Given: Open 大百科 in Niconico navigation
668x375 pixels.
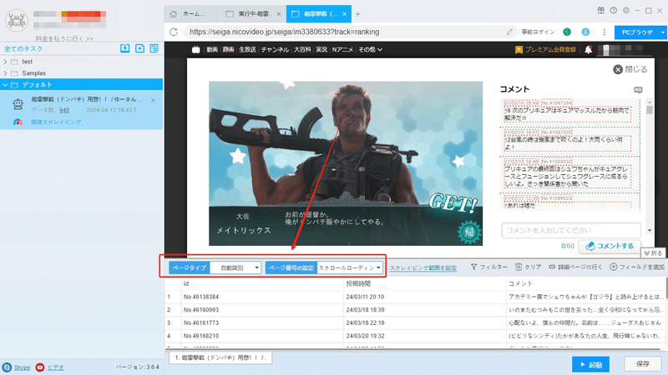Looking at the screenshot, I should pyautogui.click(x=302, y=50).
